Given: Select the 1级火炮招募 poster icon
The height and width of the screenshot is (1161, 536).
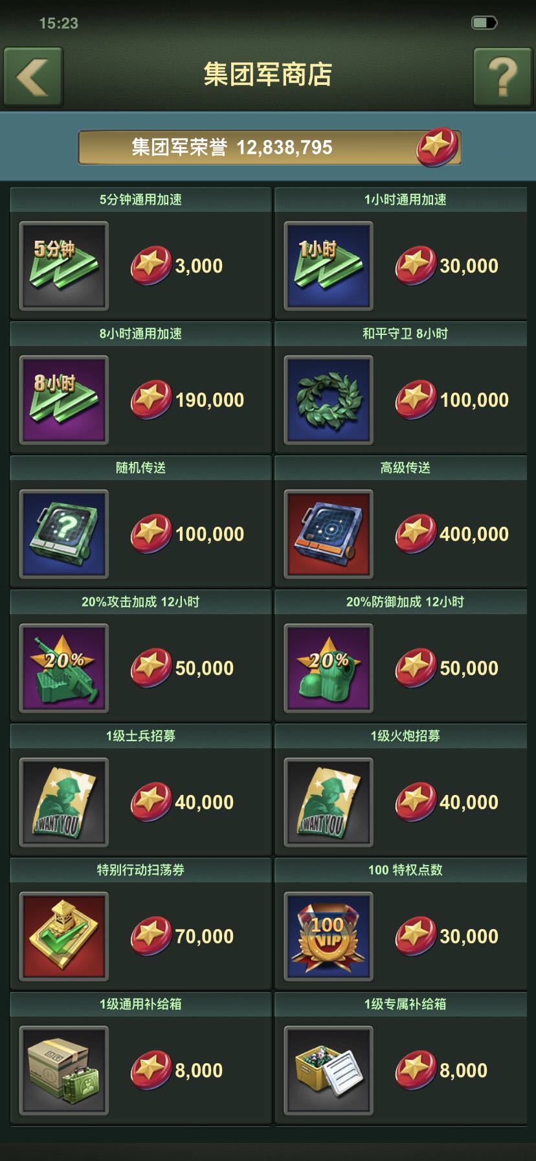Looking at the screenshot, I should 329,802.
